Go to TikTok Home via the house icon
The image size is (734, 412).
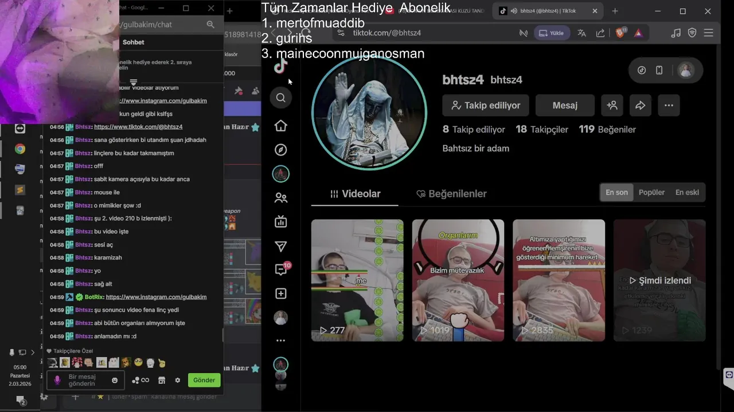pos(280,126)
